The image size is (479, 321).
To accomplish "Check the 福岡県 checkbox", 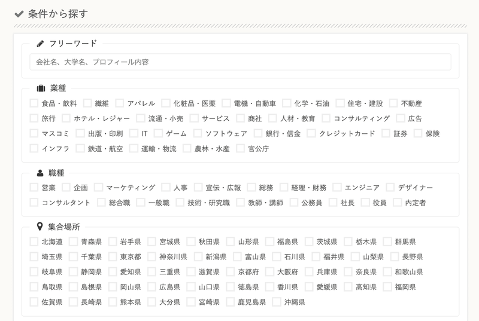I will (387, 287).
